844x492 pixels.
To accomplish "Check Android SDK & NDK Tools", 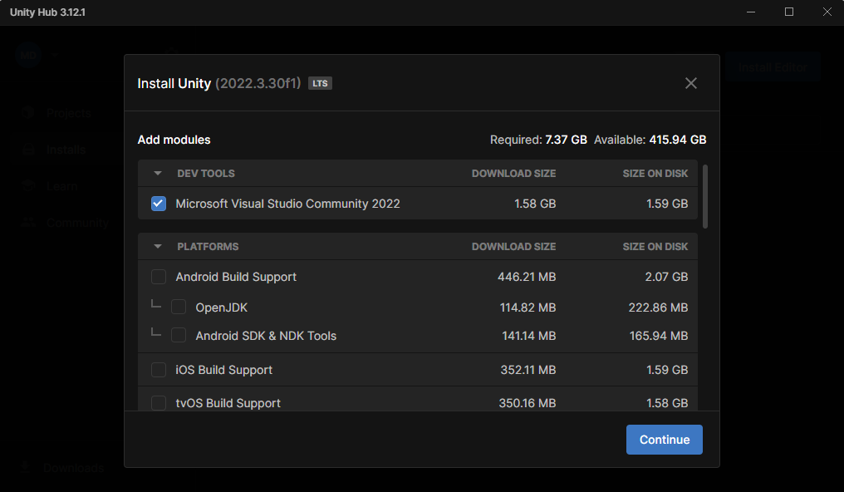I will (x=179, y=336).
